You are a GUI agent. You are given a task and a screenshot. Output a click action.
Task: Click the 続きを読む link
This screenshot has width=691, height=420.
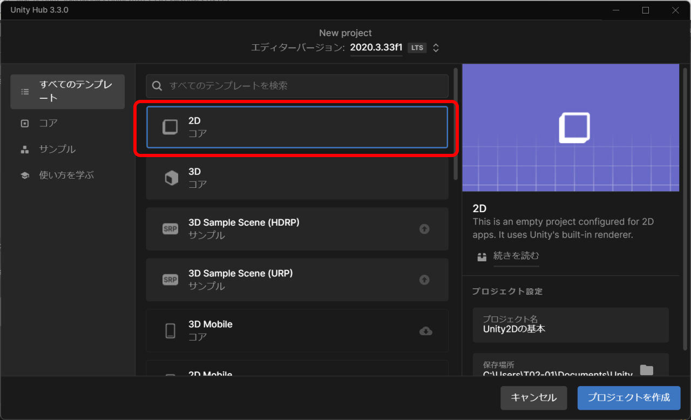(x=516, y=256)
